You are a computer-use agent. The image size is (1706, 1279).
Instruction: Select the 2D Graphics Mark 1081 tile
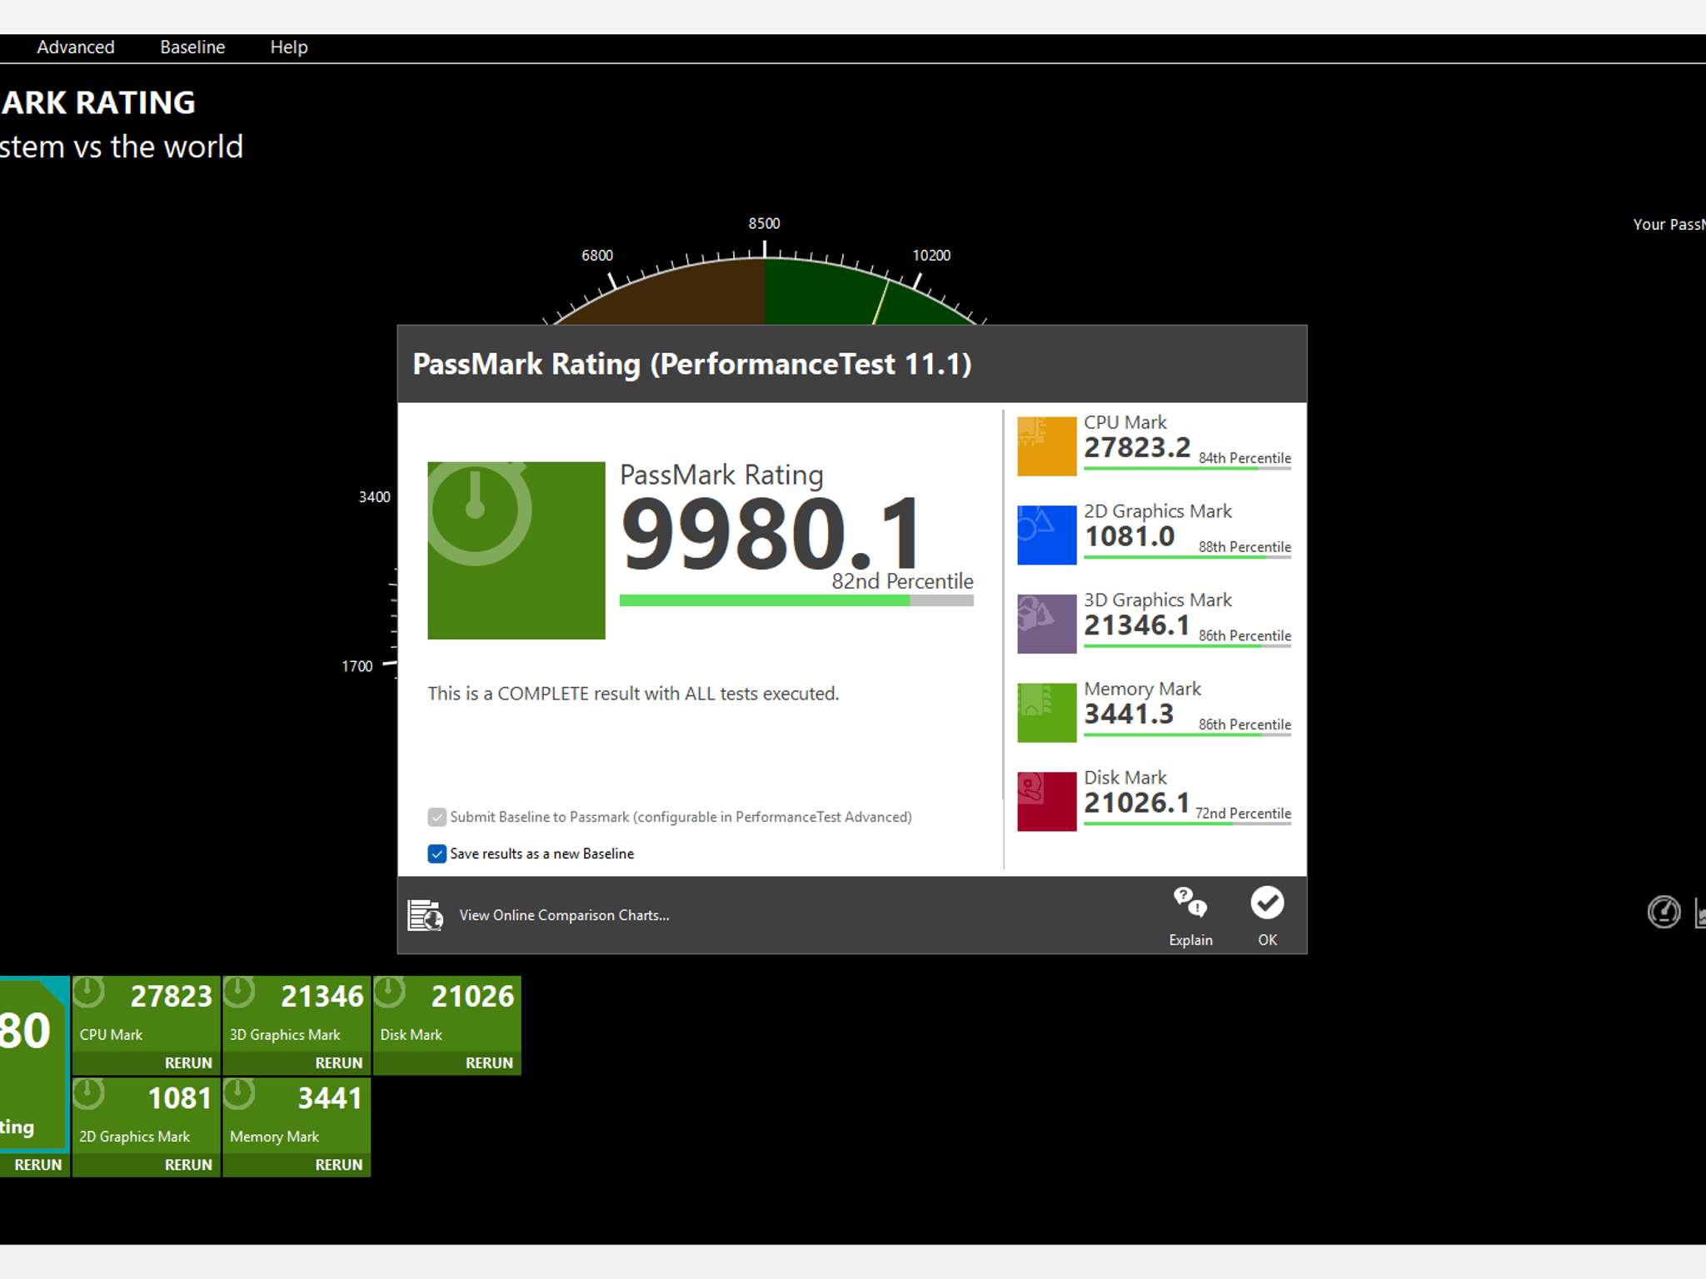[x=146, y=1127]
